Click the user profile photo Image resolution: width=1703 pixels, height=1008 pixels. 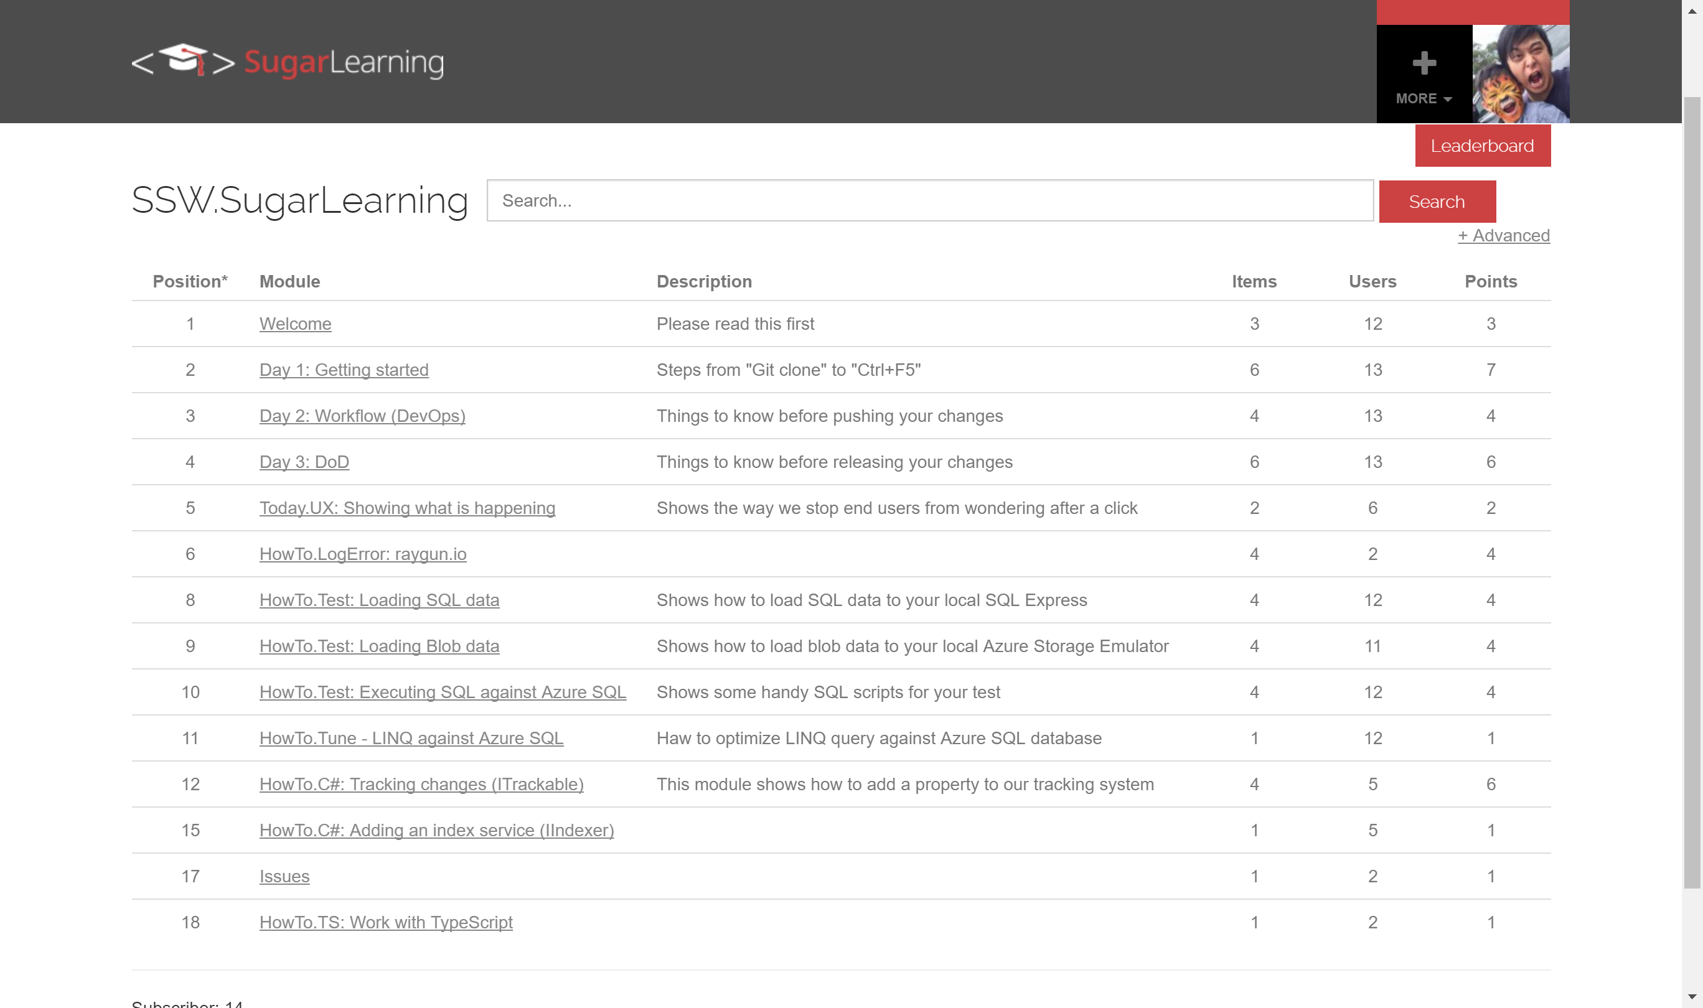[1520, 73]
